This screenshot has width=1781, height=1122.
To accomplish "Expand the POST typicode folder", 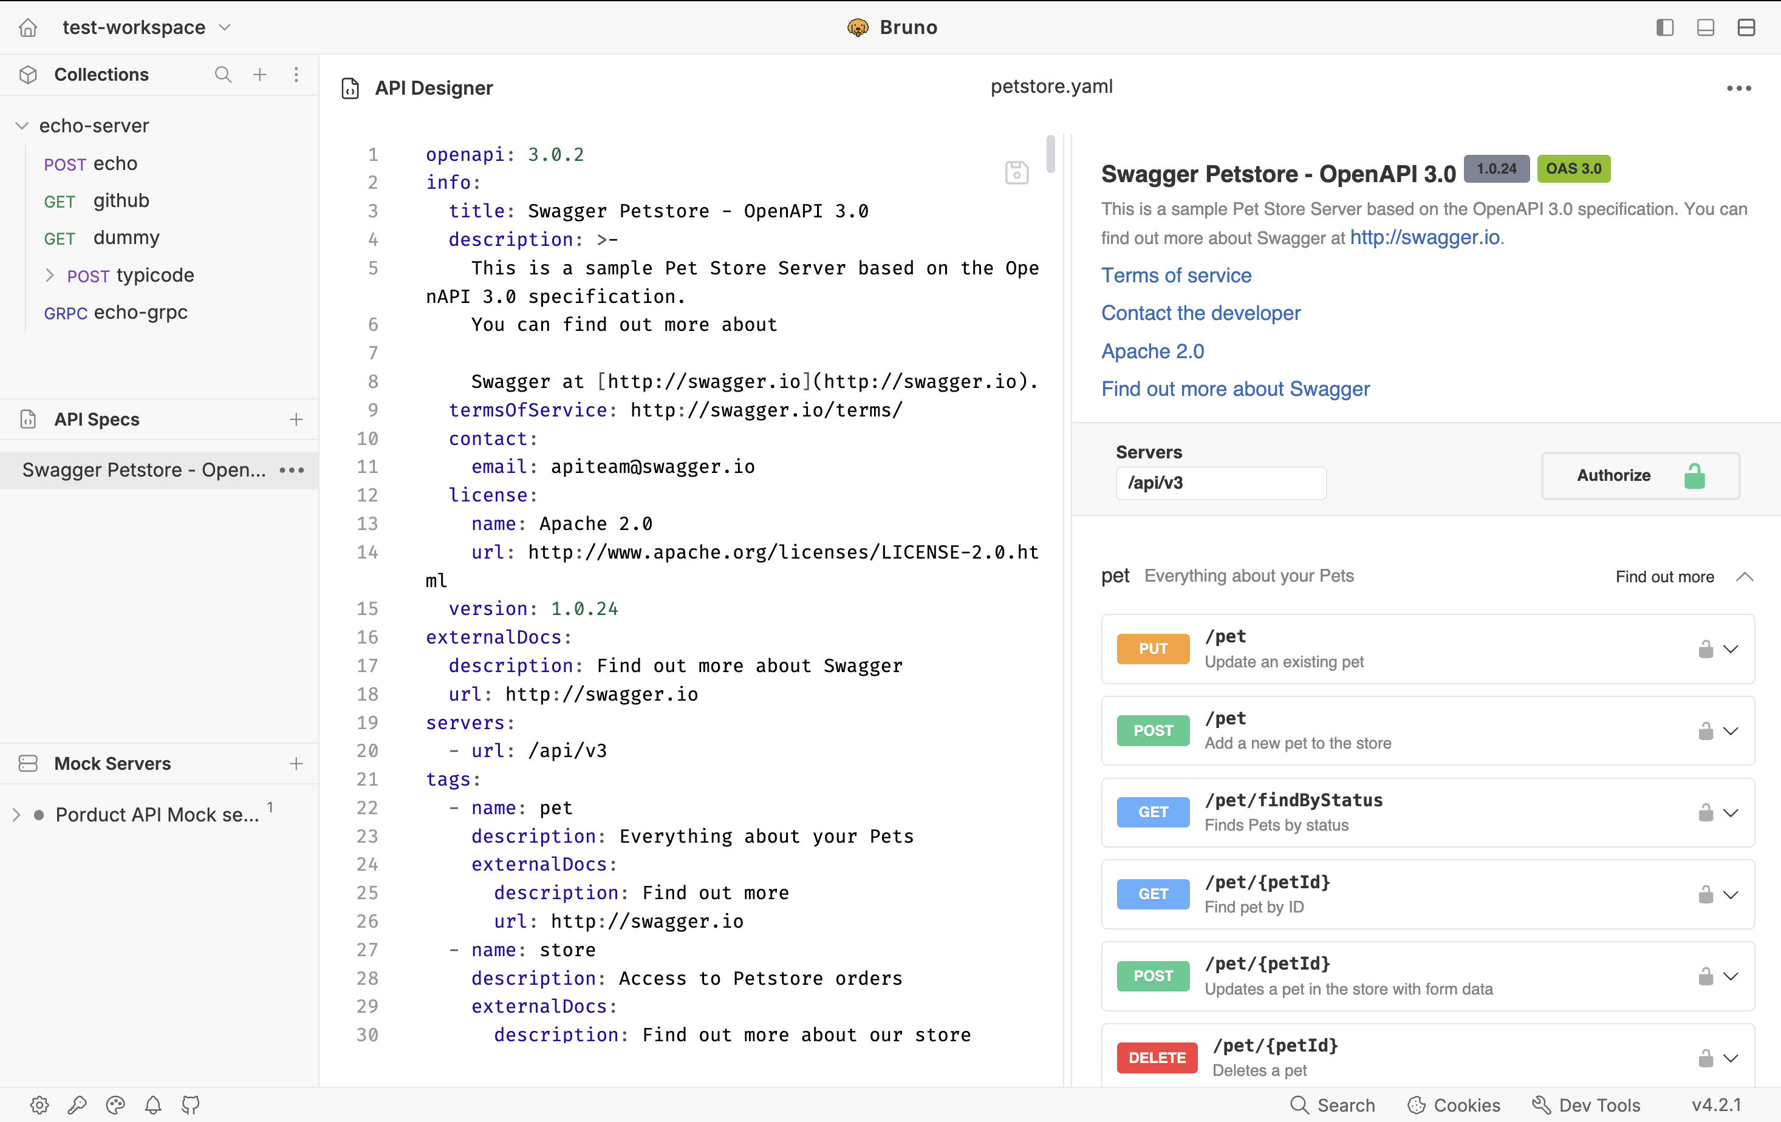I will (50, 275).
